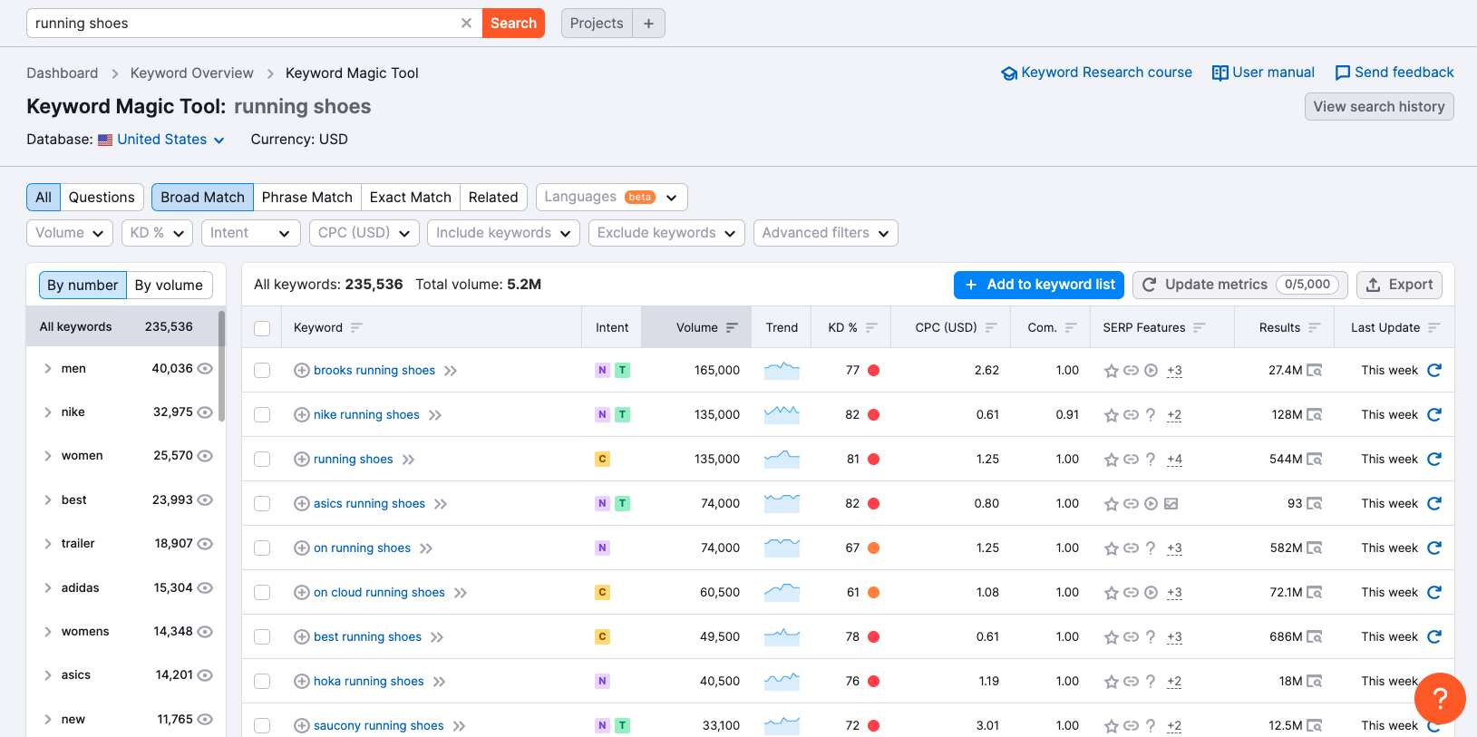Toggle eye icon for trailer group
Image resolution: width=1477 pixels, height=737 pixels.
(x=205, y=543)
